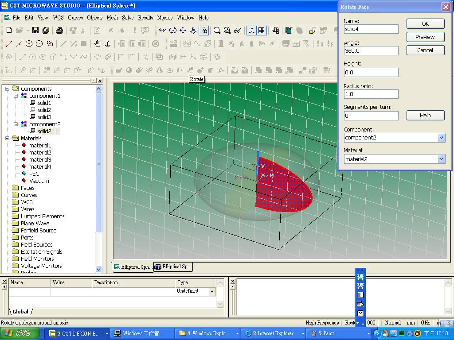
Task: Click Cancel in Rotate Face dialog
Action: pos(425,50)
